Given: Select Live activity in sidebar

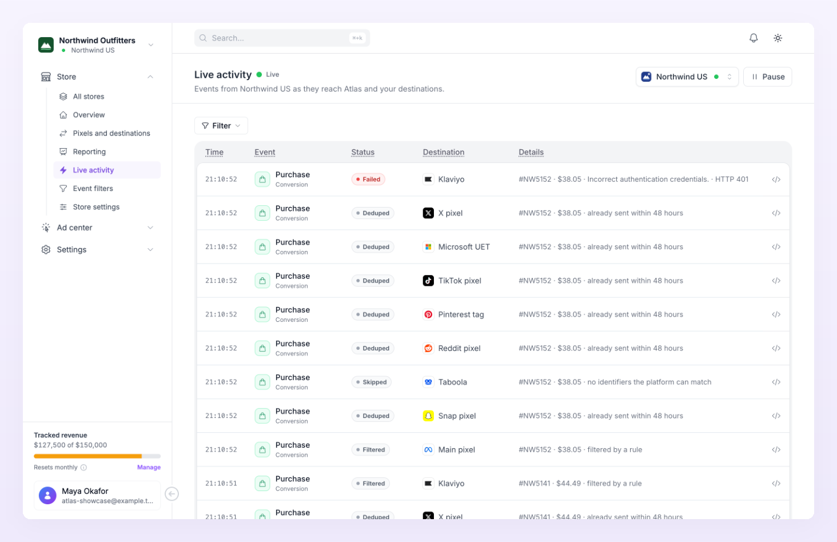Looking at the screenshot, I should (107, 170).
